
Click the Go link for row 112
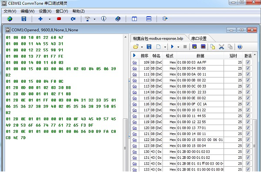coord(134,81)
